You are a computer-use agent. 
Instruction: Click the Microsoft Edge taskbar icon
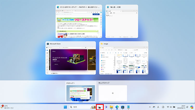117,107
